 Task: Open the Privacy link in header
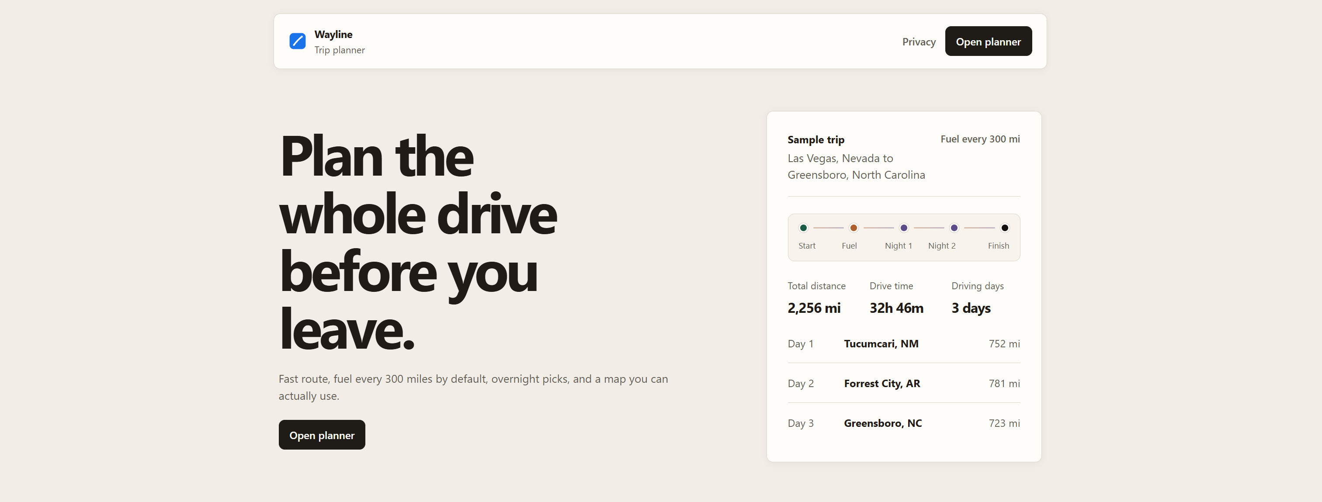[x=919, y=42]
